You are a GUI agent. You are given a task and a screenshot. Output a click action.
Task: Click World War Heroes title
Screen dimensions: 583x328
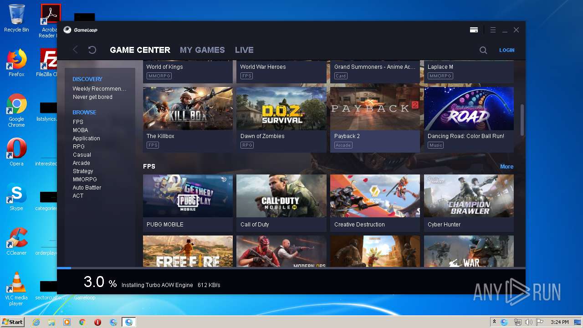coord(263,67)
